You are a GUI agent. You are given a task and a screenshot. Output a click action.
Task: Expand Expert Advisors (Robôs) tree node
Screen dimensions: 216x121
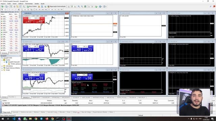coord(2,68)
